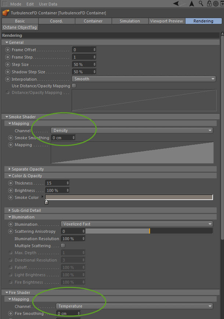
Task: Click the Illumination Resolution stepper arrows
Action: 83,238
